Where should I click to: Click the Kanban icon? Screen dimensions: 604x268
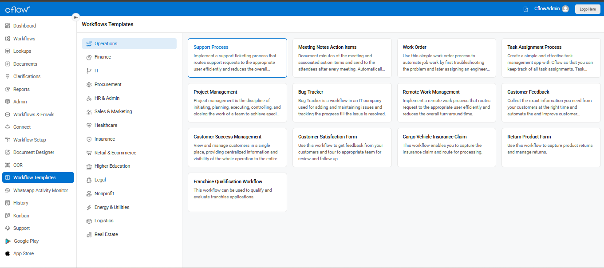[8, 216]
